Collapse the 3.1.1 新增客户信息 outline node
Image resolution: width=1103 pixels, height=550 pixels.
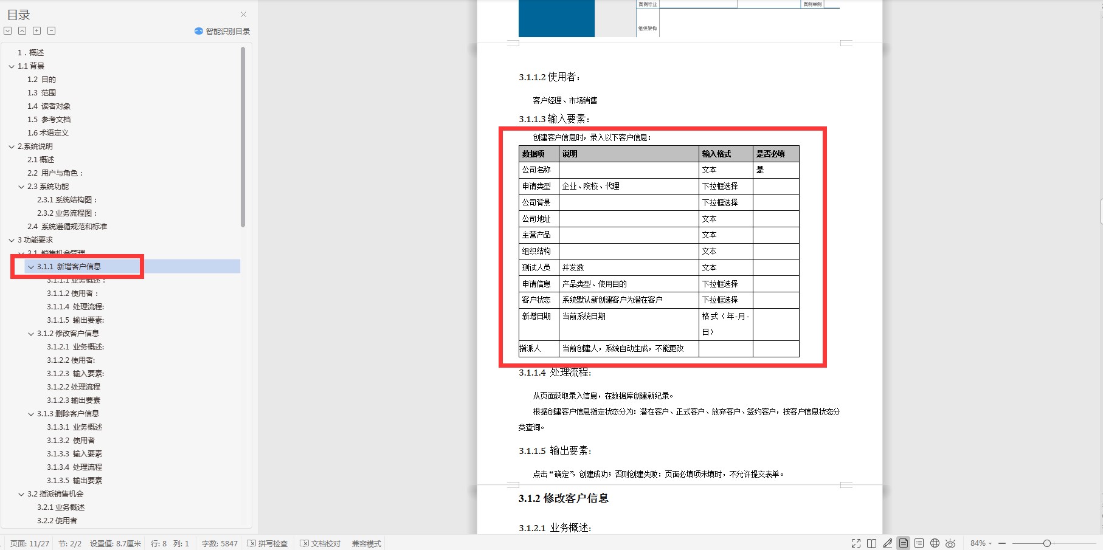31,267
